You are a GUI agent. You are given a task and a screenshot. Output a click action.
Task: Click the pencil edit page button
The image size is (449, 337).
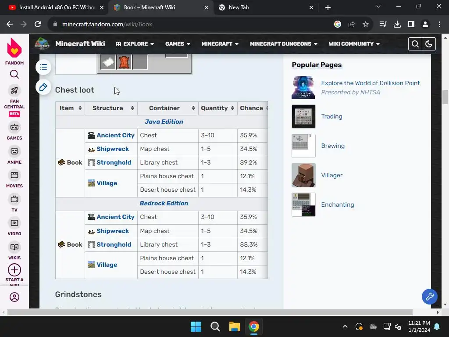click(x=43, y=87)
